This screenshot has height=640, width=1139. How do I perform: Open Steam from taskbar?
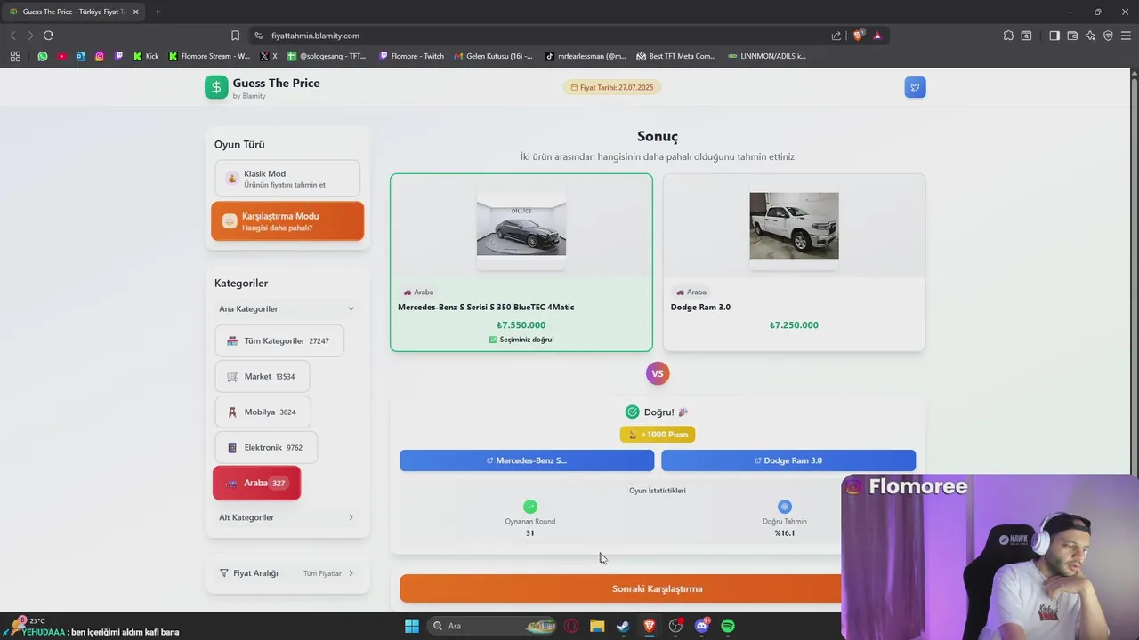(x=623, y=626)
